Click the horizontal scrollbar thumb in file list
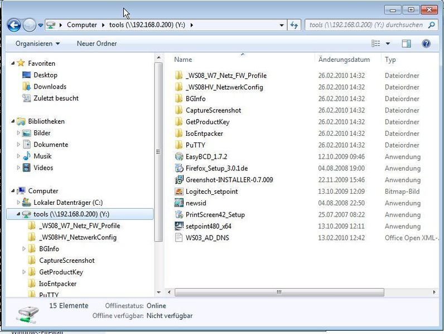 click(279, 292)
